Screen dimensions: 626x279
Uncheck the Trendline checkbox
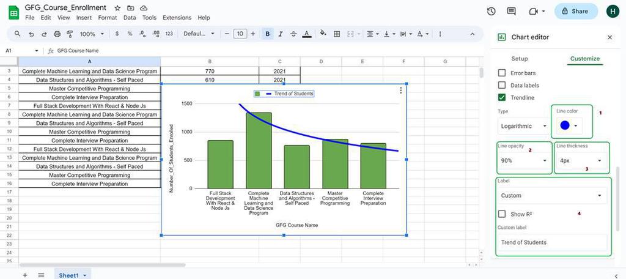coord(502,97)
